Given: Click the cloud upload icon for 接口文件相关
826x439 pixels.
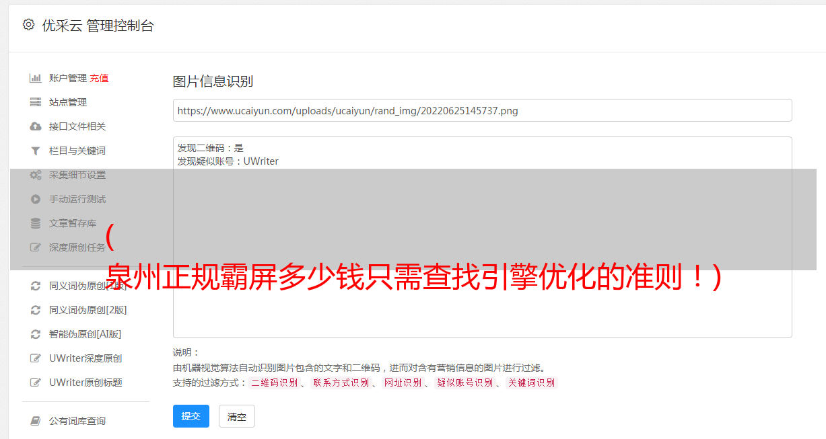Looking at the screenshot, I should pyautogui.click(x=36, y=126).
